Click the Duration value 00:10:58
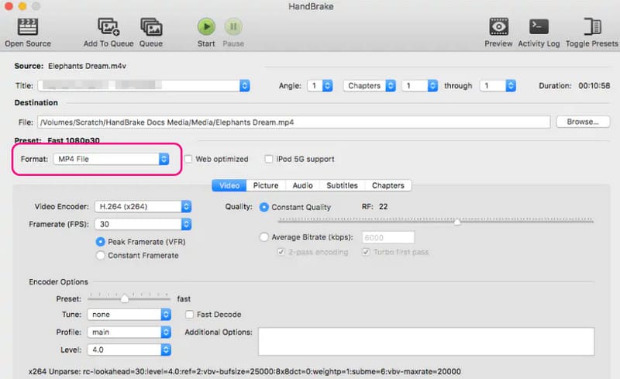The height and width of the screenshot is (379, 620). point(594,85)
